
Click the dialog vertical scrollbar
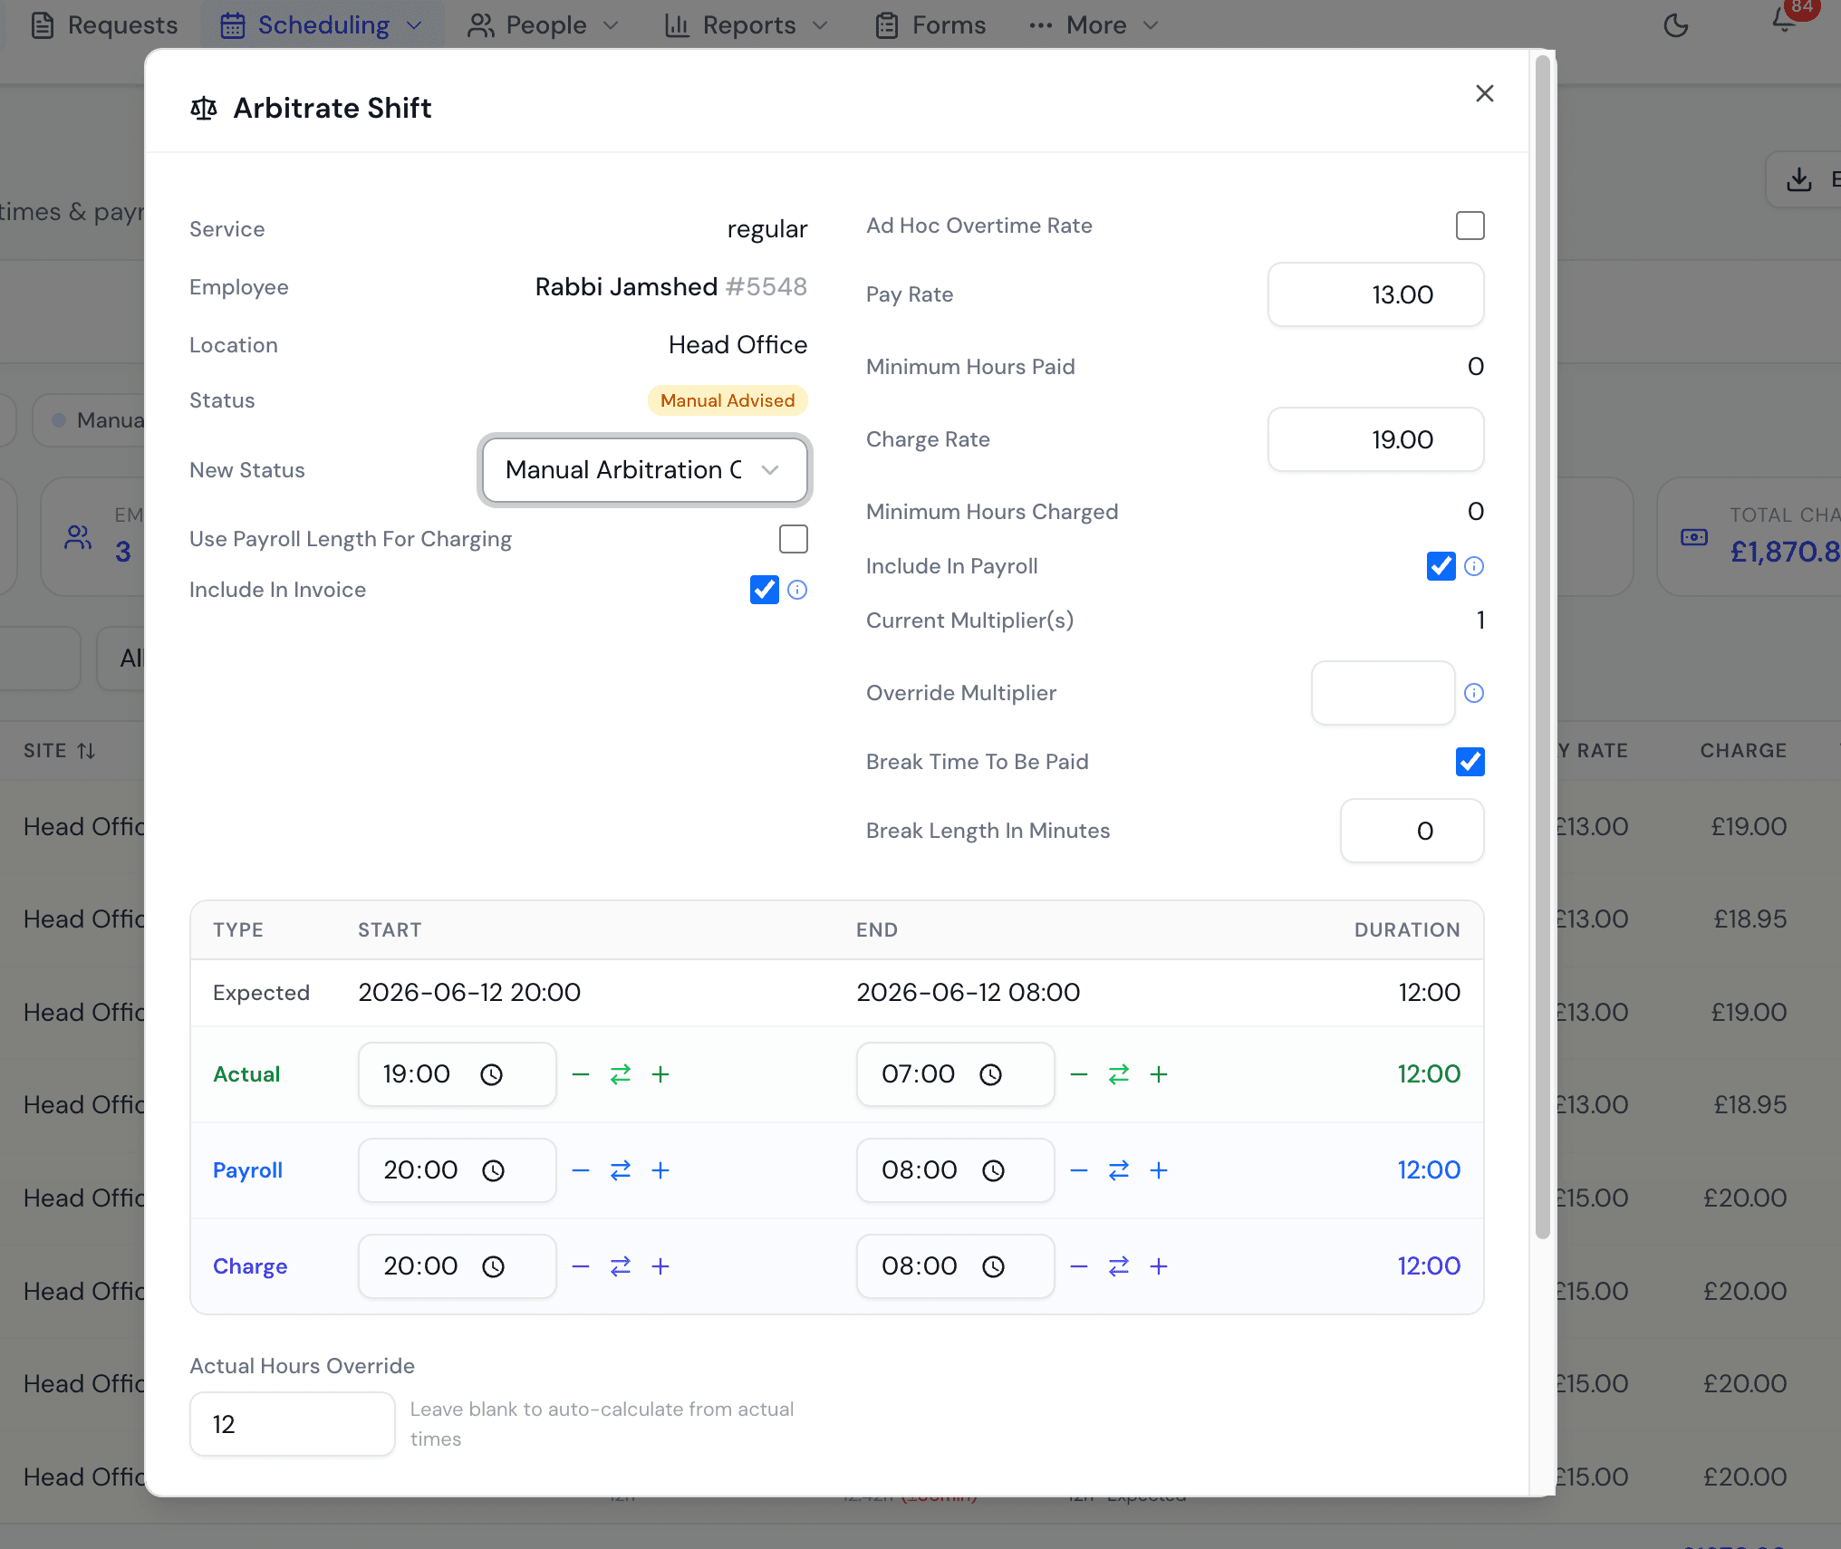tap(1542, 647)
